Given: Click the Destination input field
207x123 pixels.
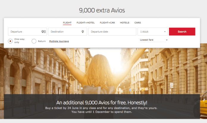Looking at the screenshot, I should coord(68,31).
